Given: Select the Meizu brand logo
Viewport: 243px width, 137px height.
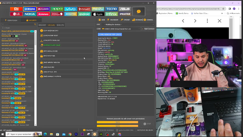Looking at the screenshot, I should tap(98, 9).
